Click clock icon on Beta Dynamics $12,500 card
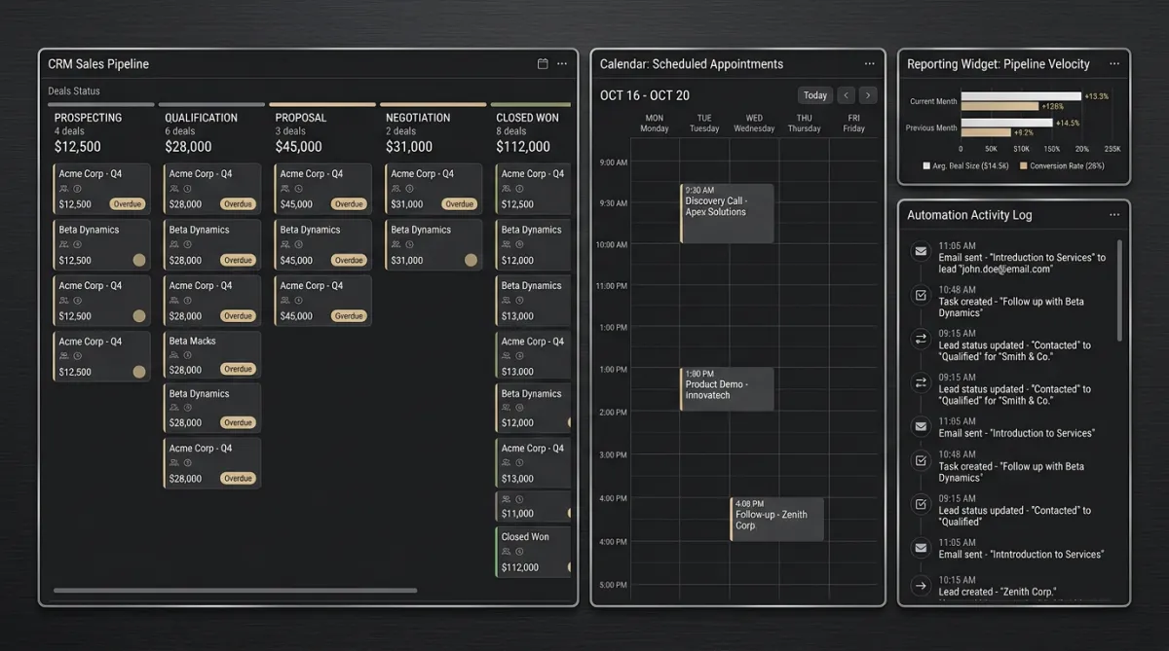Image resolution: width=1169 pixels, height=651 pixels. [x=77, y=244]
